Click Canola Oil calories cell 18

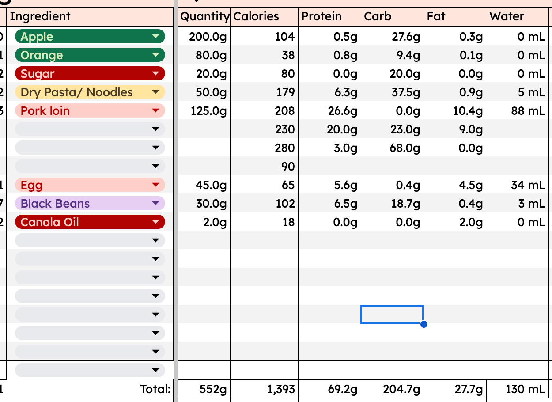click(x=264, y=222)
